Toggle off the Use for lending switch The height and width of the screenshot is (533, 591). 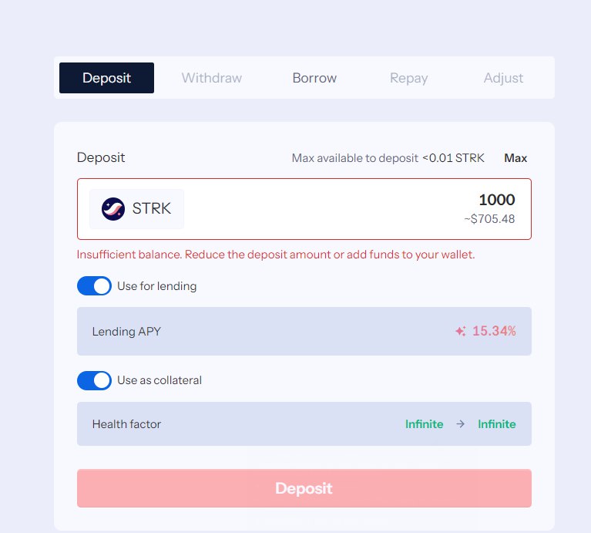click(x=94, y=286)
